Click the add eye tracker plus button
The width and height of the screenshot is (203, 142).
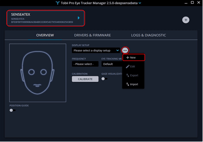point(186,20)
